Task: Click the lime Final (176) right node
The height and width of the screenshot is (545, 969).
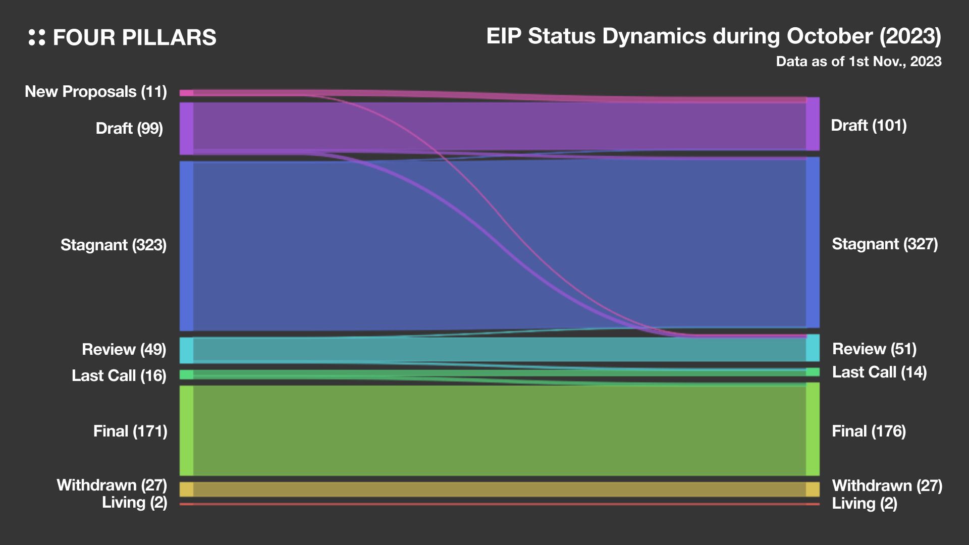Action: tap(813, 429)
